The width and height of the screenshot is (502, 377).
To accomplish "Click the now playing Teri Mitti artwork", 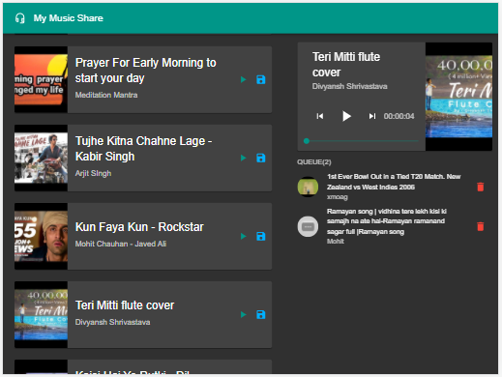I will 458,97.
